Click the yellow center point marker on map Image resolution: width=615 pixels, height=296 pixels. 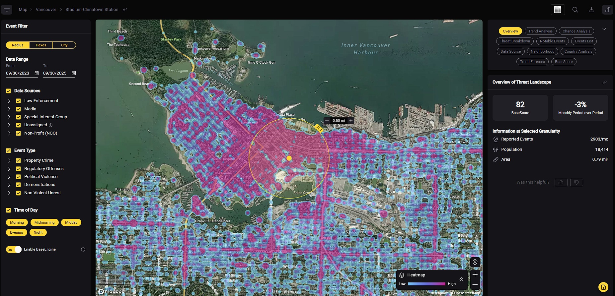click(x=289, y=158)
